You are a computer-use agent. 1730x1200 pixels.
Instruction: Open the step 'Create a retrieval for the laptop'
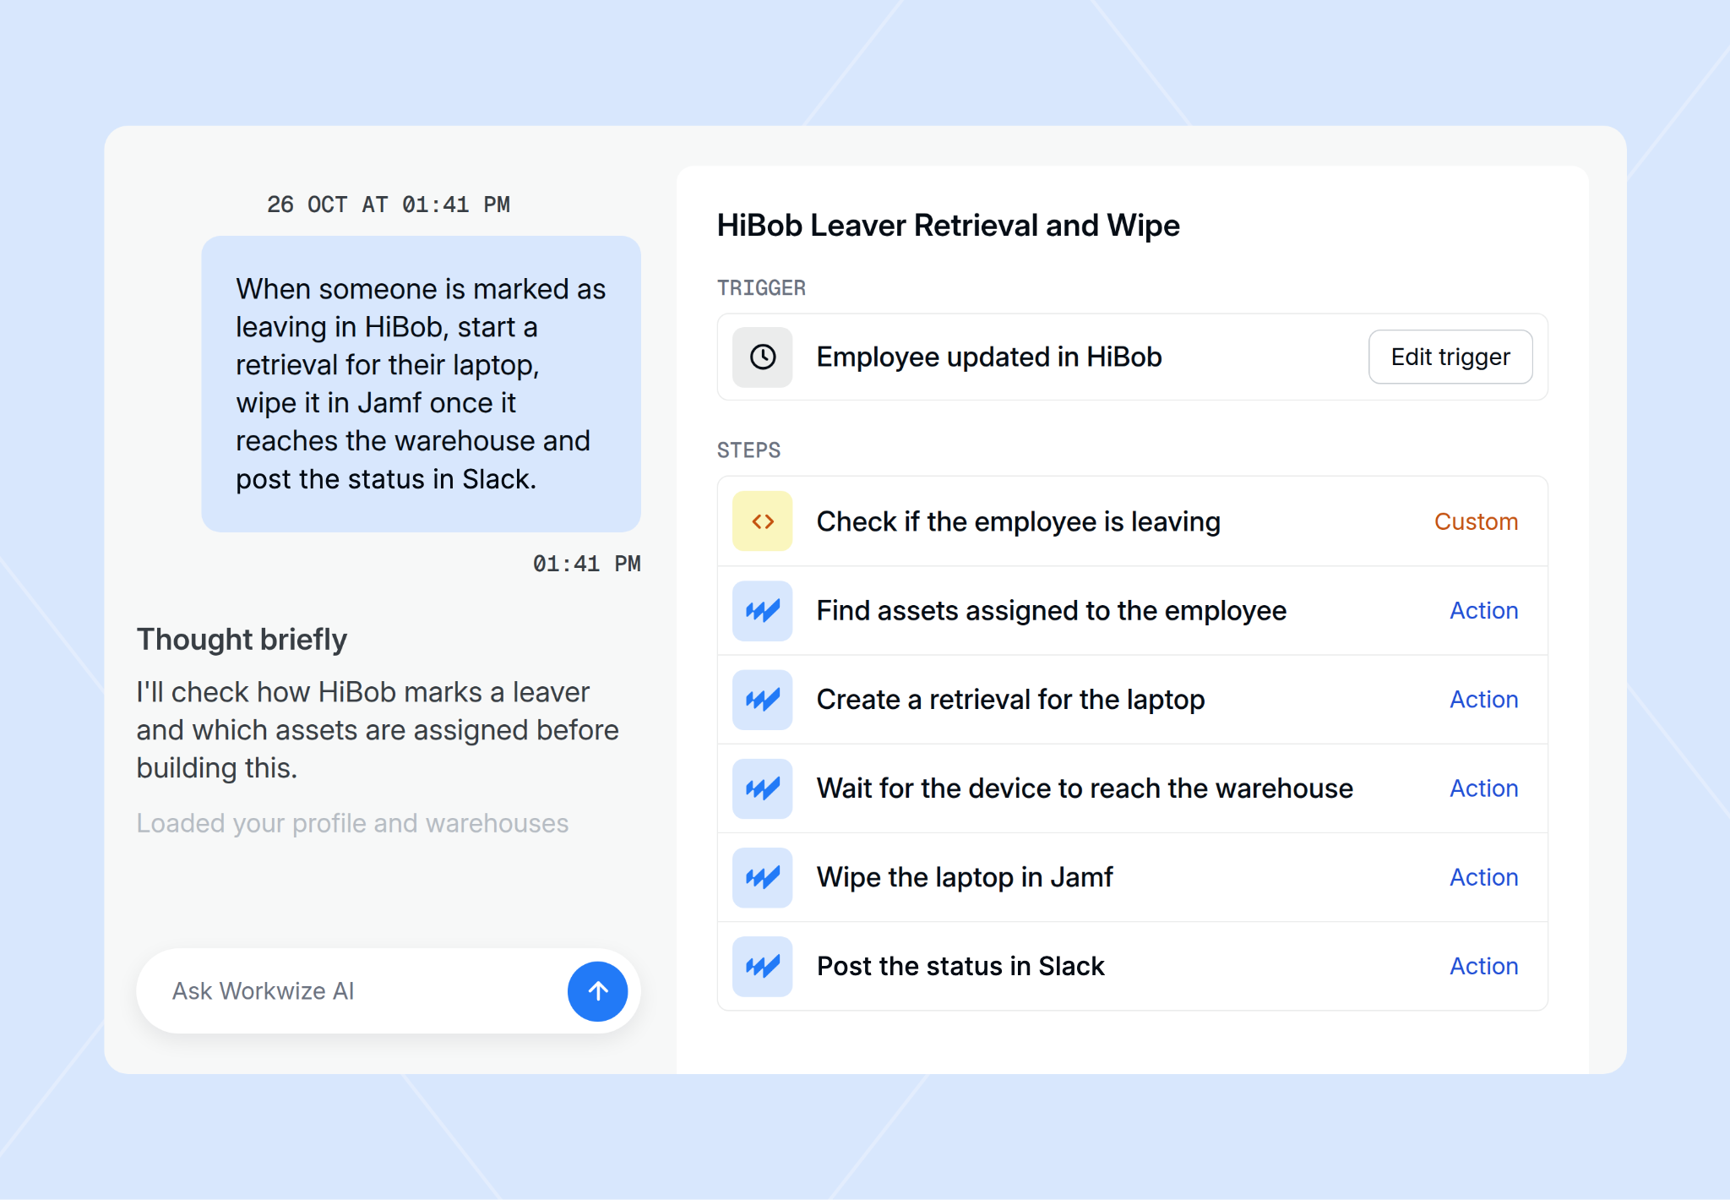point(1132,700)
